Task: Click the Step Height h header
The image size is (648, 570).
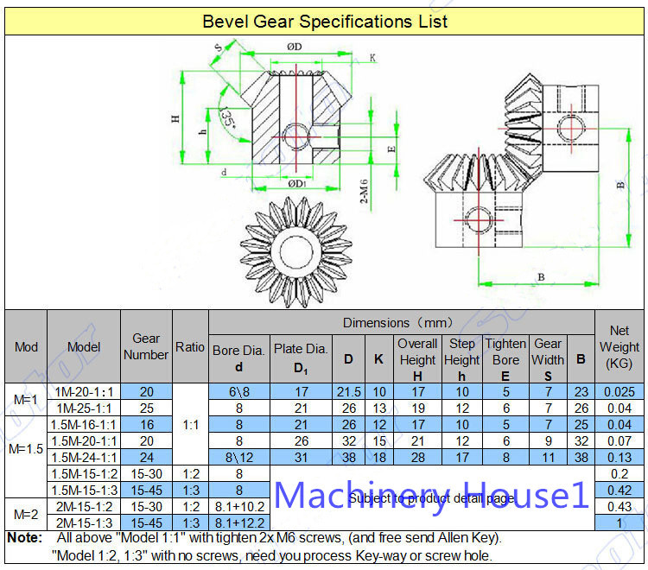Action: [461, 358]
